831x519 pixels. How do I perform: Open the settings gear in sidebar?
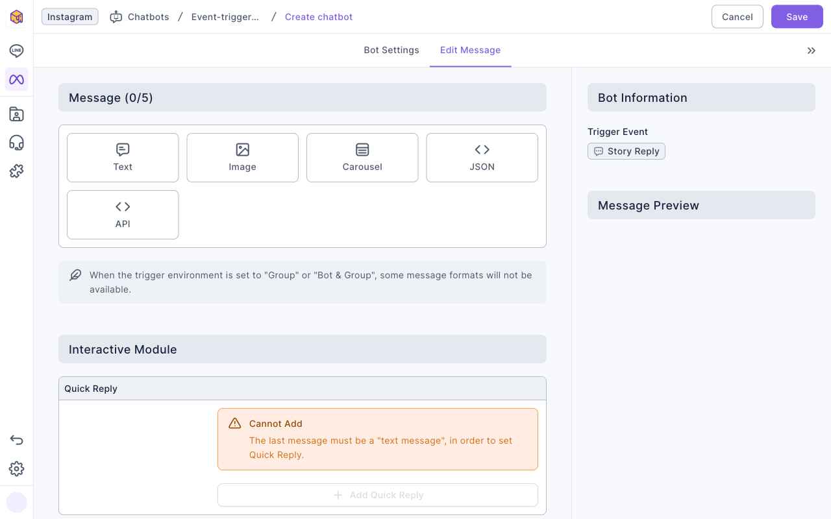[16, 468]
